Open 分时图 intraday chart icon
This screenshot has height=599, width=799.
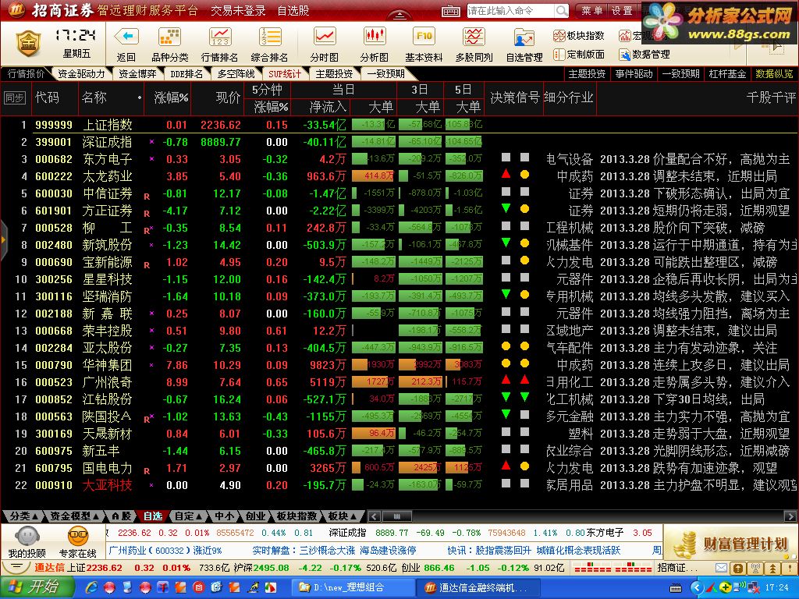point(324,37)
